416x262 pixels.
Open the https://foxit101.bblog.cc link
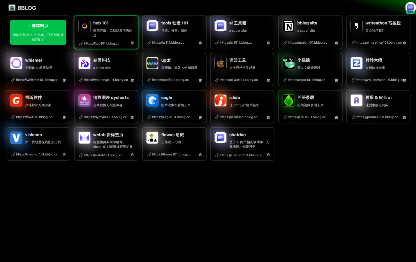point(34,117)
